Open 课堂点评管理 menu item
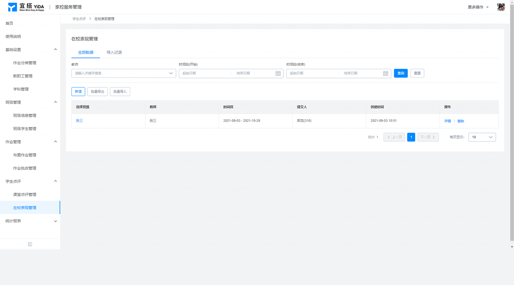 pos(25,195)
